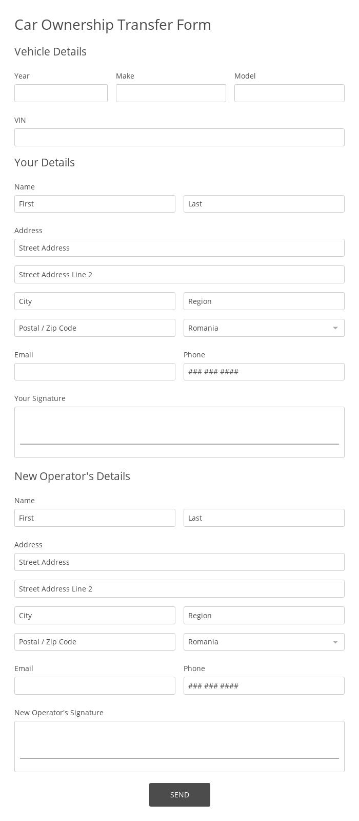Focus the Postal / Zip Code field
This screenshot has height=821, width=359.
click(95, 328)
